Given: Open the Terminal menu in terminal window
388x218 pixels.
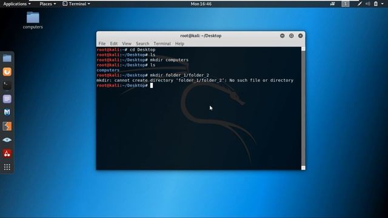Looking at the screenshot, I should tap(162, 44).
